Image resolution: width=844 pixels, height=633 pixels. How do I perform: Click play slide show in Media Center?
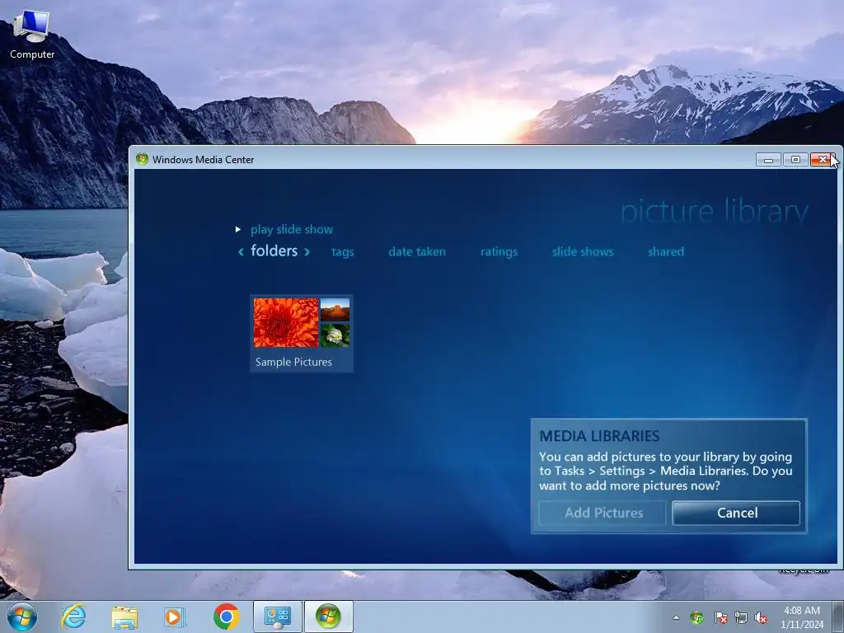(291, 229)
